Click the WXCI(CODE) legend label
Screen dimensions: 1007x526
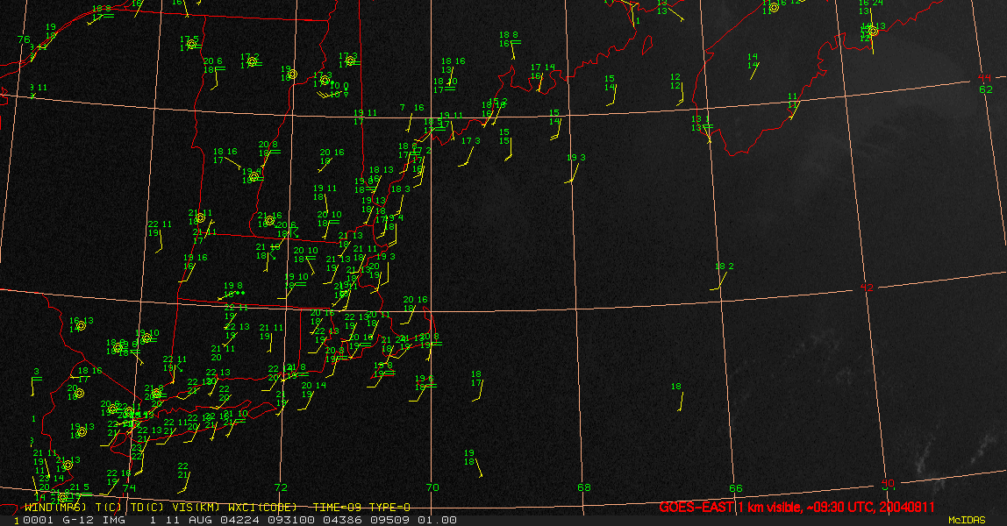click(262, 508)
